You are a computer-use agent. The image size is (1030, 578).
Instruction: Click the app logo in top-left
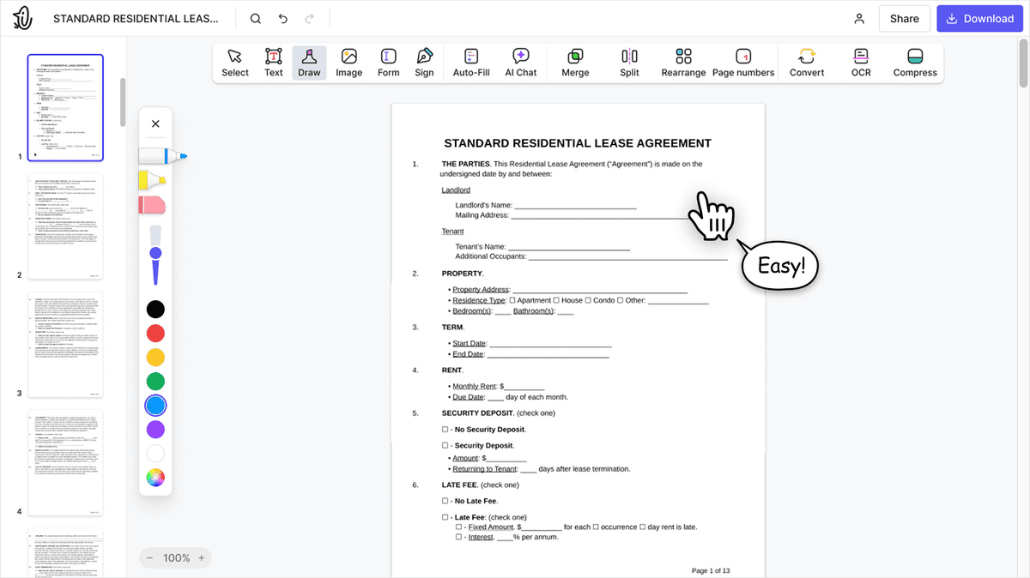25,19
